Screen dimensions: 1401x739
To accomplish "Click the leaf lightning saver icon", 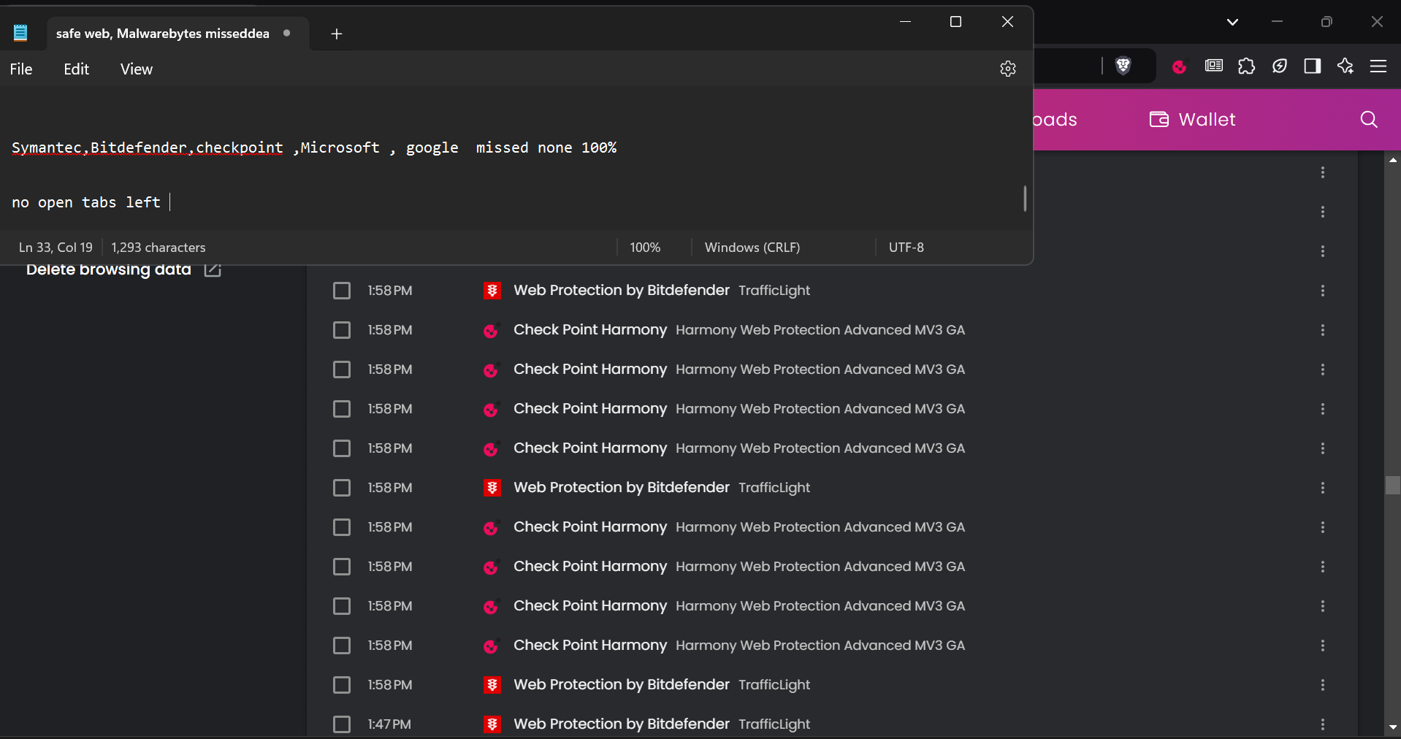I will click(x=1280, y=66).
